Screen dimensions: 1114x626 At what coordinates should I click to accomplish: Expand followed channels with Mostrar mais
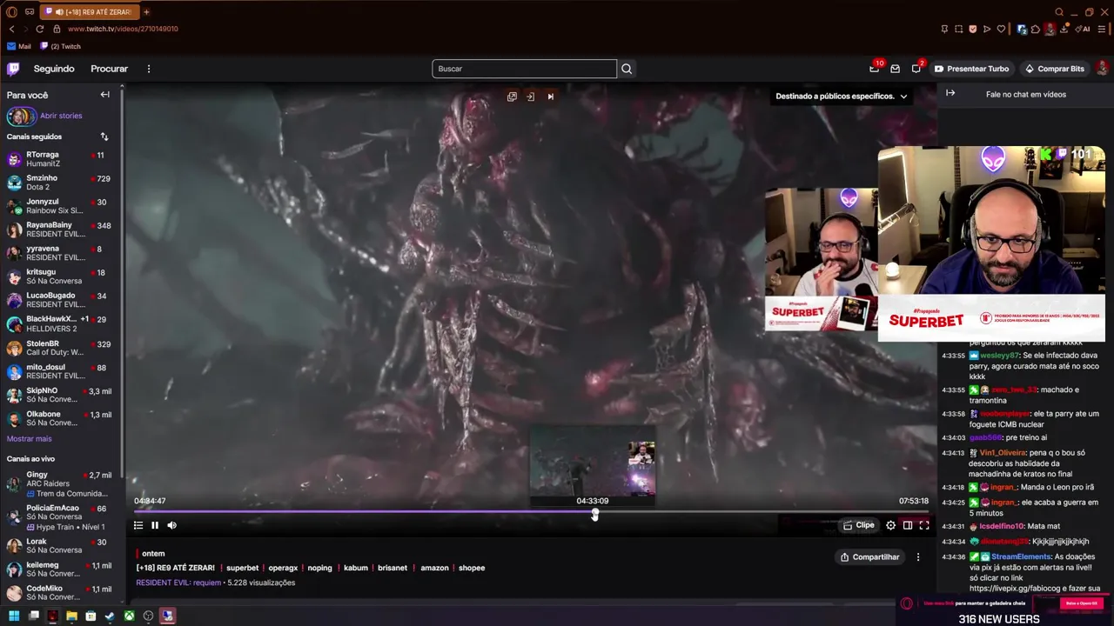pyautogui.click(x=30, y=439)
